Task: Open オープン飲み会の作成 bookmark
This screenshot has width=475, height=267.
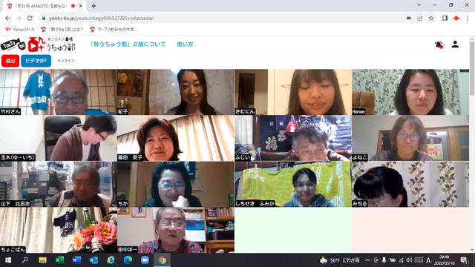Action: [x=114, y=30]
